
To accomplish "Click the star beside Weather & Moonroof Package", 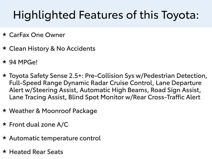I will pyautogui.click(x=4, y=110).
